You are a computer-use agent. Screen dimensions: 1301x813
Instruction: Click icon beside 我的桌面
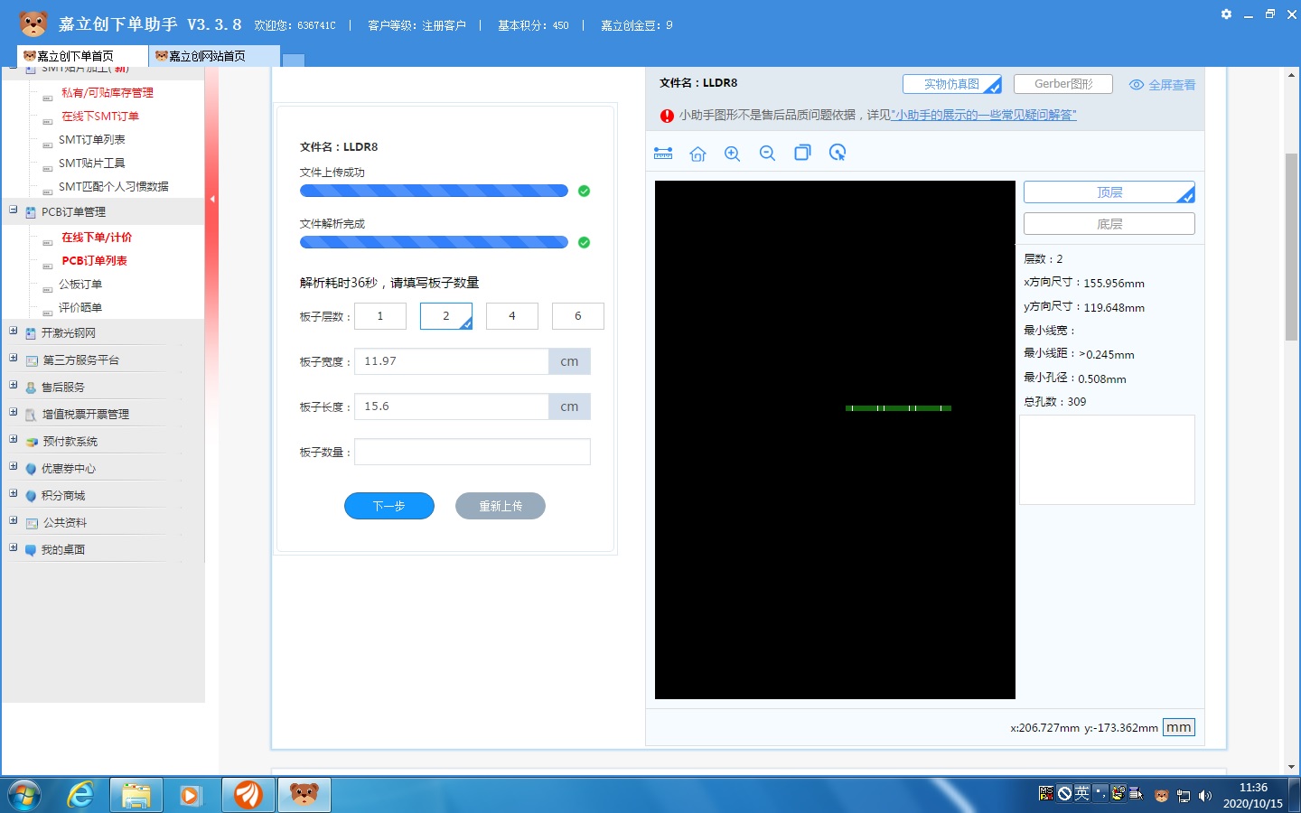[31, 550]
